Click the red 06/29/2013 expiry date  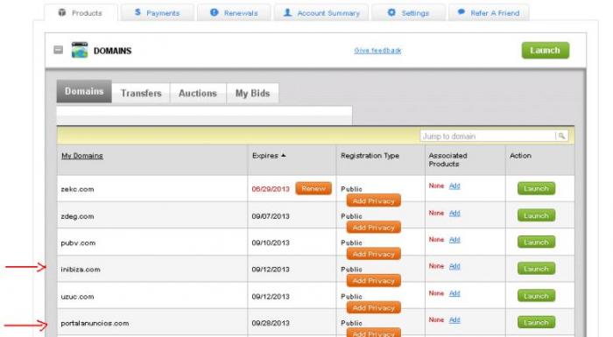tap(271, 189)
